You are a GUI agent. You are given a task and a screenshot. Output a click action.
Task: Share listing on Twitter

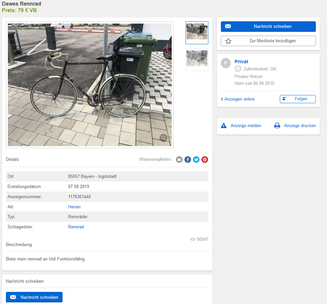(196, 160)
